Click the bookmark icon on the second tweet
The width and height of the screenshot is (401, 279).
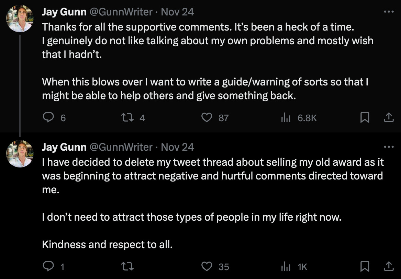[x=365, y=266]
